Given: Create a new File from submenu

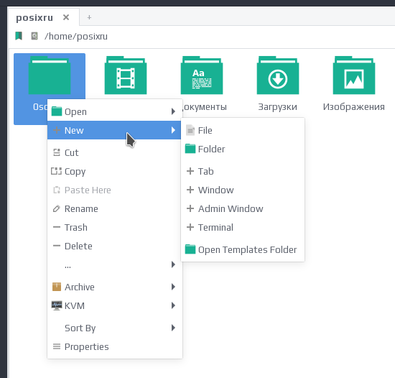Looking at the screenshot, I should [x=243, y=130].
